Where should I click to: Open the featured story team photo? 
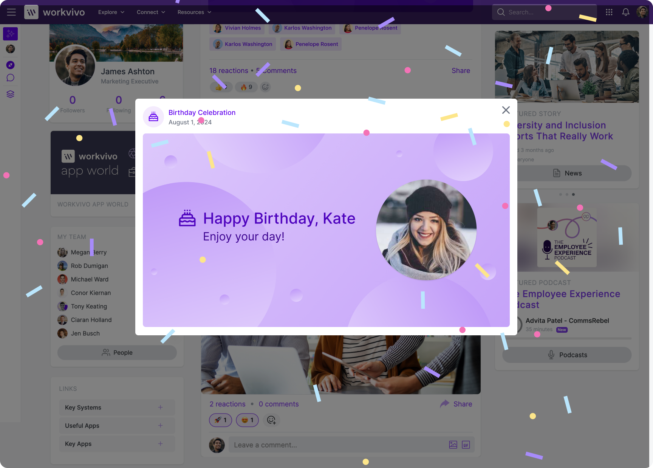[x=567, y=67]
